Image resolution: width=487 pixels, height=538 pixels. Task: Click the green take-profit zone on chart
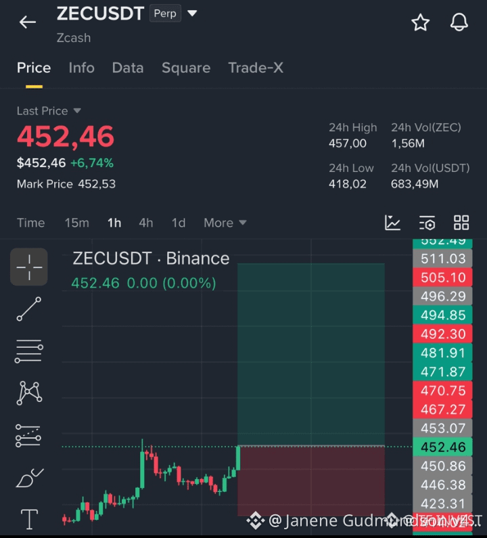[x=311, y=355]
